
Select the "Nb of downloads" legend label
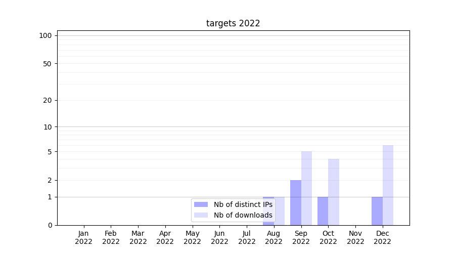point(243,215)
